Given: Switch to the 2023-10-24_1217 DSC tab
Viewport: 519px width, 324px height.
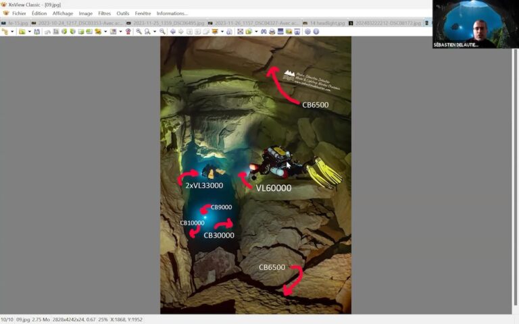Looking at the screenshot, I should coord(77,23).
